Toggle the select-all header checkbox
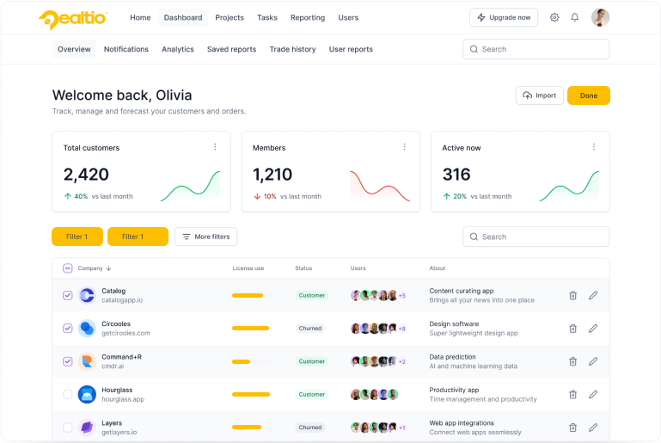 coord(68,268)
